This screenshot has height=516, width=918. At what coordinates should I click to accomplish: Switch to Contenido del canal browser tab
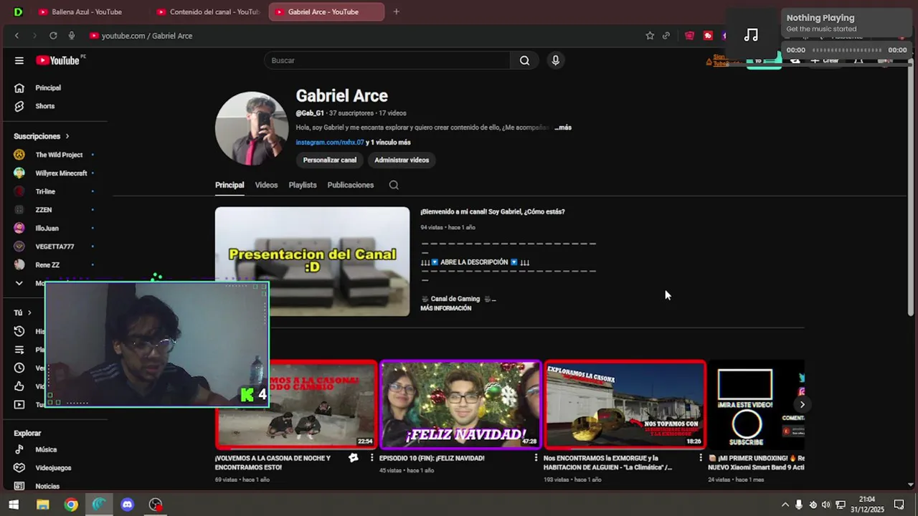208,11
